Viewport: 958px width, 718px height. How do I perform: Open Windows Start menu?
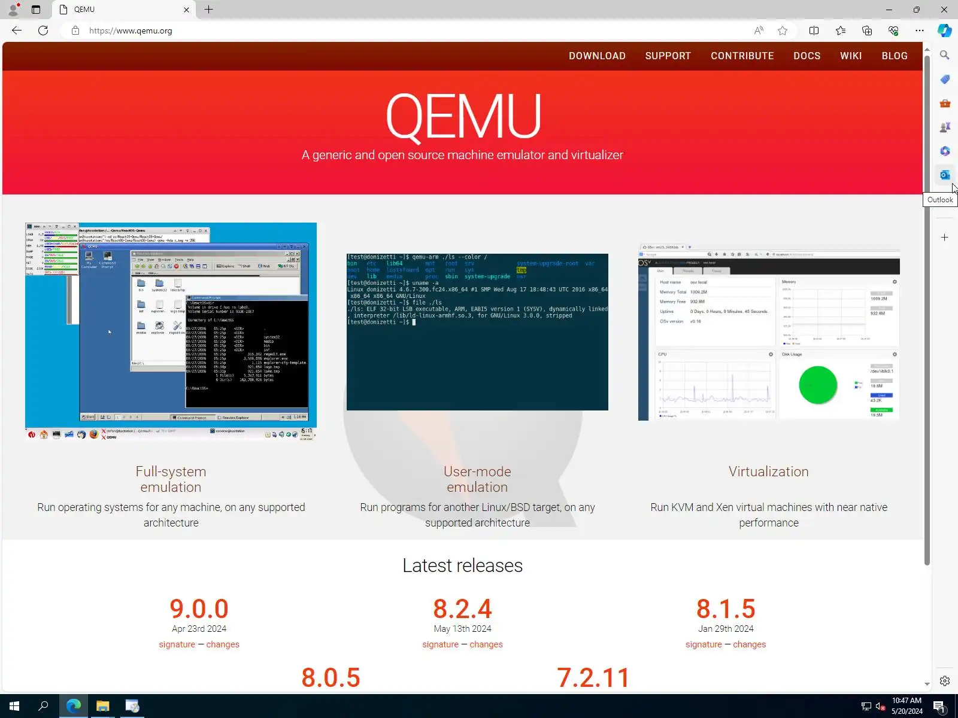pyautogui.click(x=14, y=706)
